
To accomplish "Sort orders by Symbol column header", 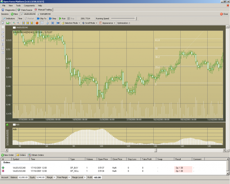I will point(21,159).
